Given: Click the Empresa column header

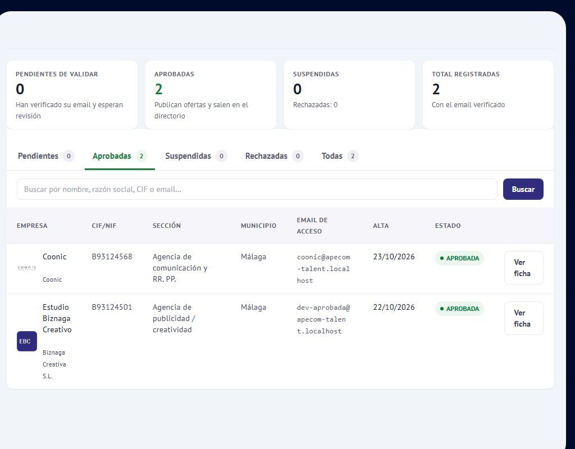Looking at the screenshot, I should coord(32,226).
